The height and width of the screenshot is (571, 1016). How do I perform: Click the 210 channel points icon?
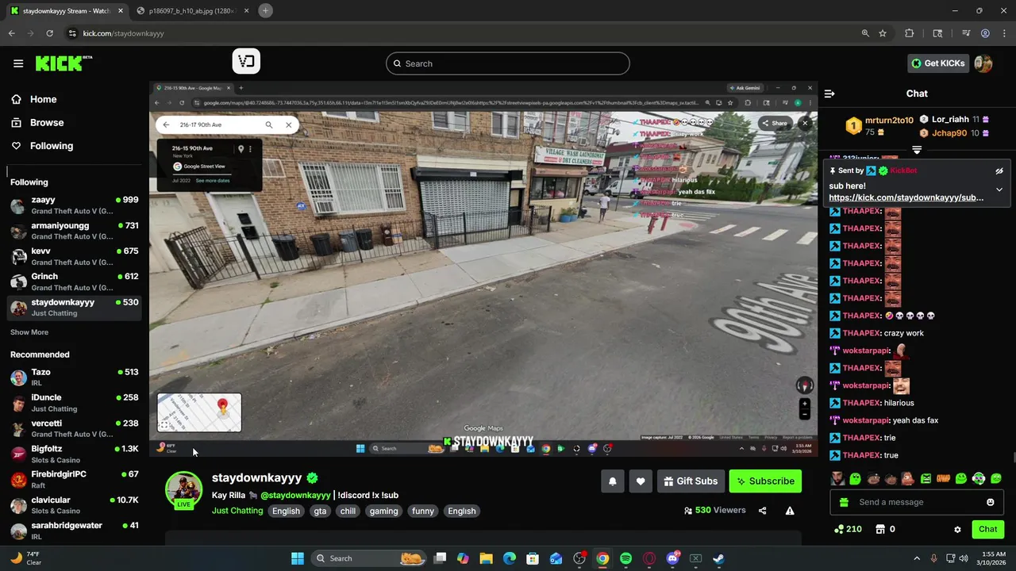pyautogui.click(x=839, y=529)
